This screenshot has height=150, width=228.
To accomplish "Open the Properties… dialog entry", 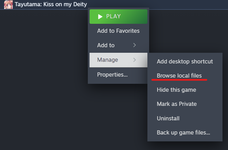I will (118, 74).
